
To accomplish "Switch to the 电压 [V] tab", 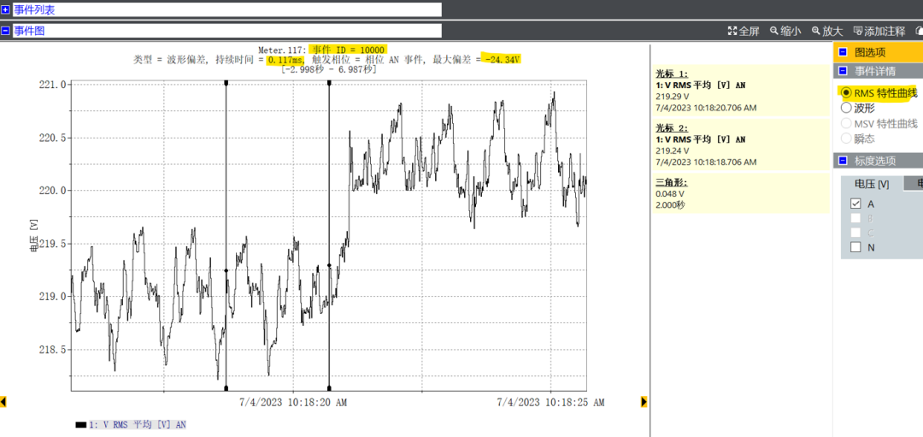I will coord(871,185).
